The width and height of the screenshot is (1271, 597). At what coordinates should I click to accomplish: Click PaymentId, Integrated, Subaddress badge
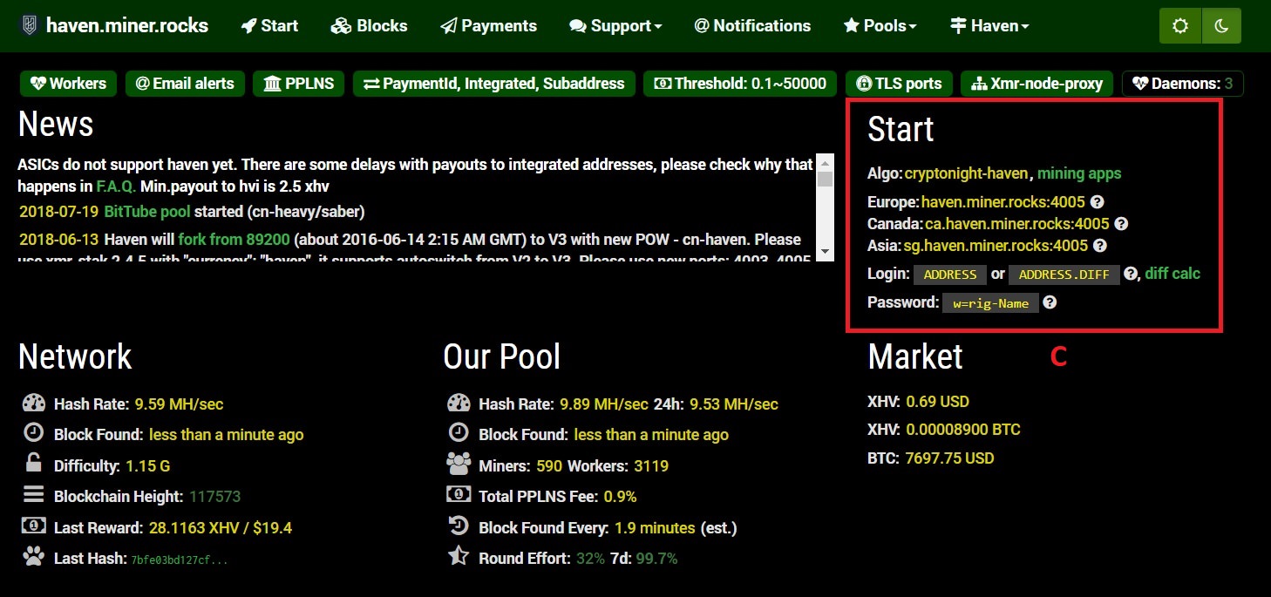493,84
